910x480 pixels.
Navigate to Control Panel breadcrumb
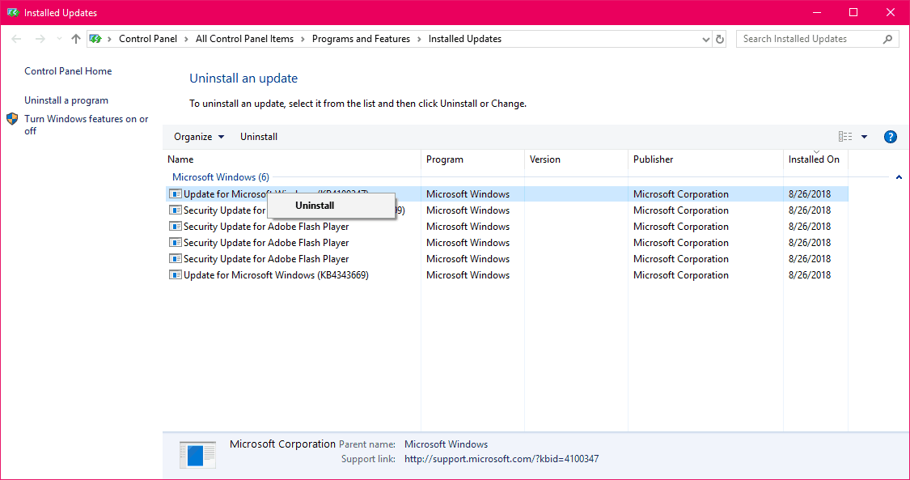[148, 39]
